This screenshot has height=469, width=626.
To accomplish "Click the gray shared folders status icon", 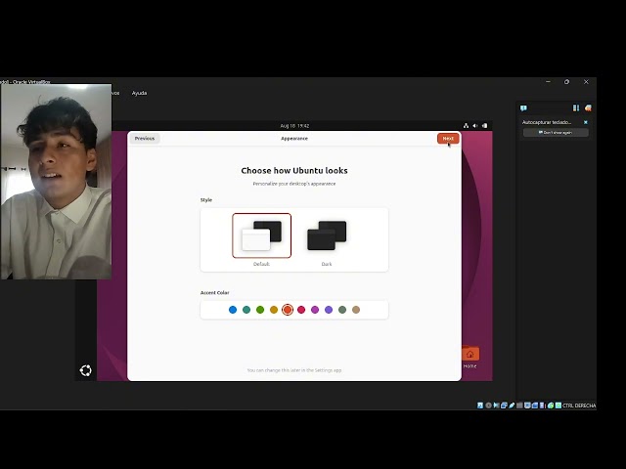I will pyautogui.click(x=519, y=405).
